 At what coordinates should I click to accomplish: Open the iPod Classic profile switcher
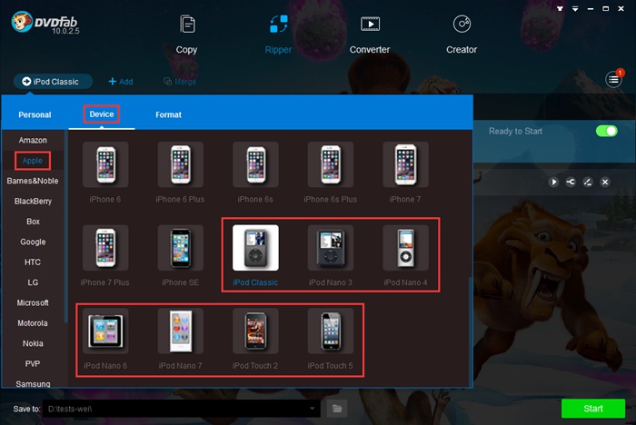[53, 82]
